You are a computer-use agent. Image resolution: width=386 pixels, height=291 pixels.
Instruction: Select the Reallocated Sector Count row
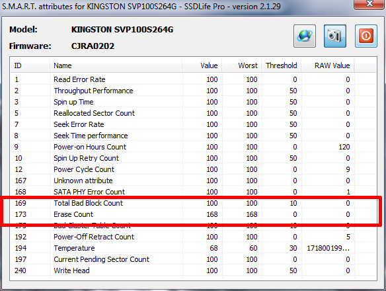193,113
